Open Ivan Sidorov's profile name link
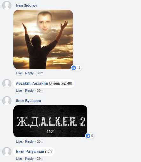141x162 pixels. tap(26, 5)
